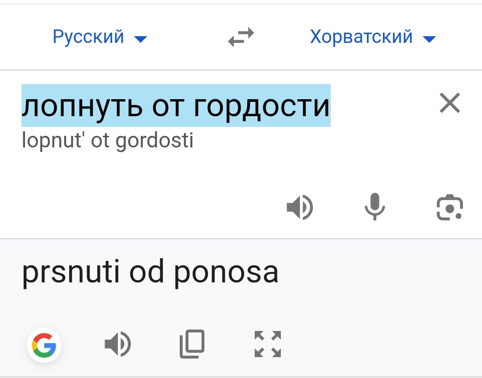Image resolution: width=482 pixels, height=378 pixels.
Task: Expand dropdown arrow next to Хорватский
Action: tap(429, 39)
